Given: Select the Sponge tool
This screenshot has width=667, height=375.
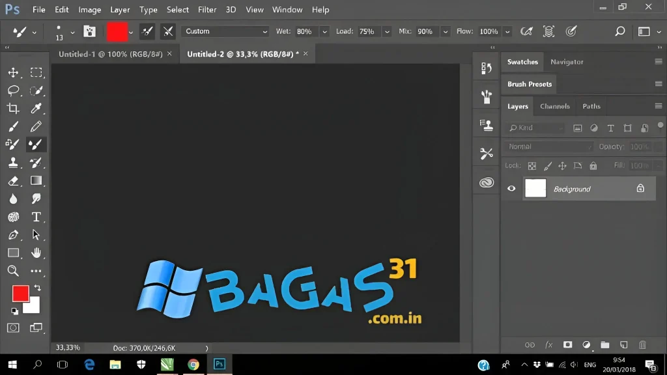Looking at the screenshot, I should coord(13,217).
